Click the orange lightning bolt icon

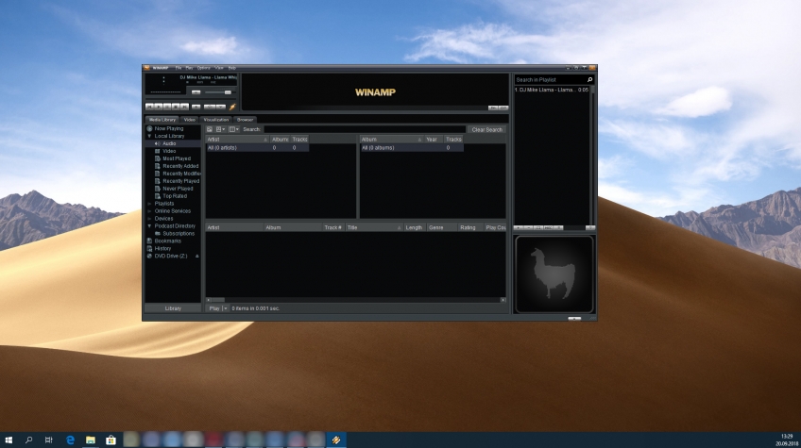[x=232, y=107]
